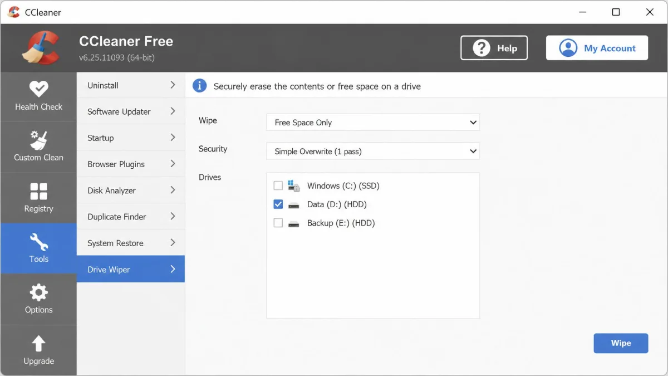
Task: Click the CCleaner title bar app icon
Action: coord(14,12)
